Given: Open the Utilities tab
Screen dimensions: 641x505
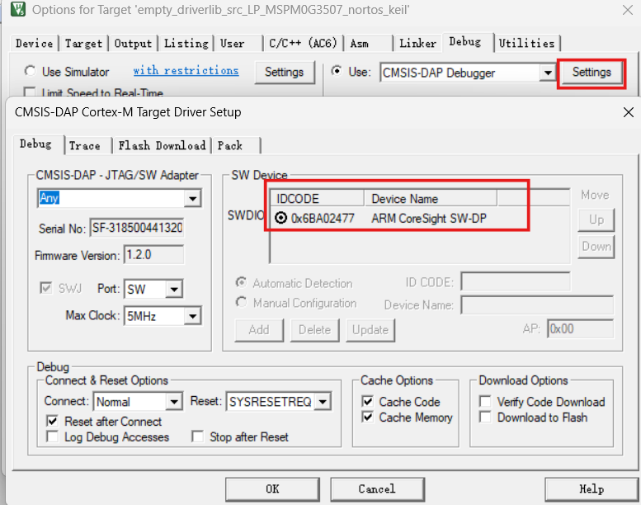Looking at the screenshot, I should click(526, 44).
